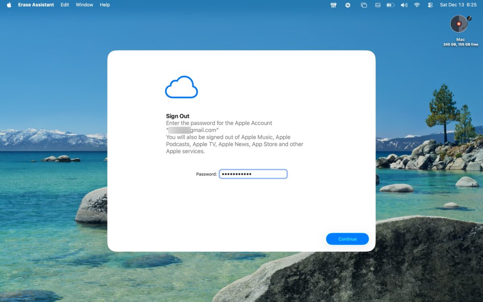Open the overlapping-windows menu bar icon

tap(364, 5)
